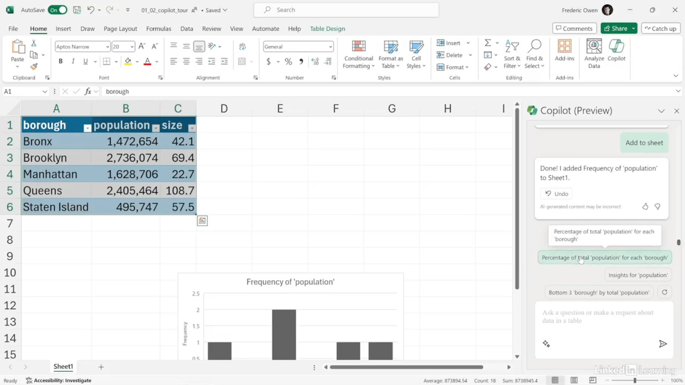Viewport: 685px width, 385px height.
Task: Toggle Center horizontal alignment
Action: click(186, 62)
